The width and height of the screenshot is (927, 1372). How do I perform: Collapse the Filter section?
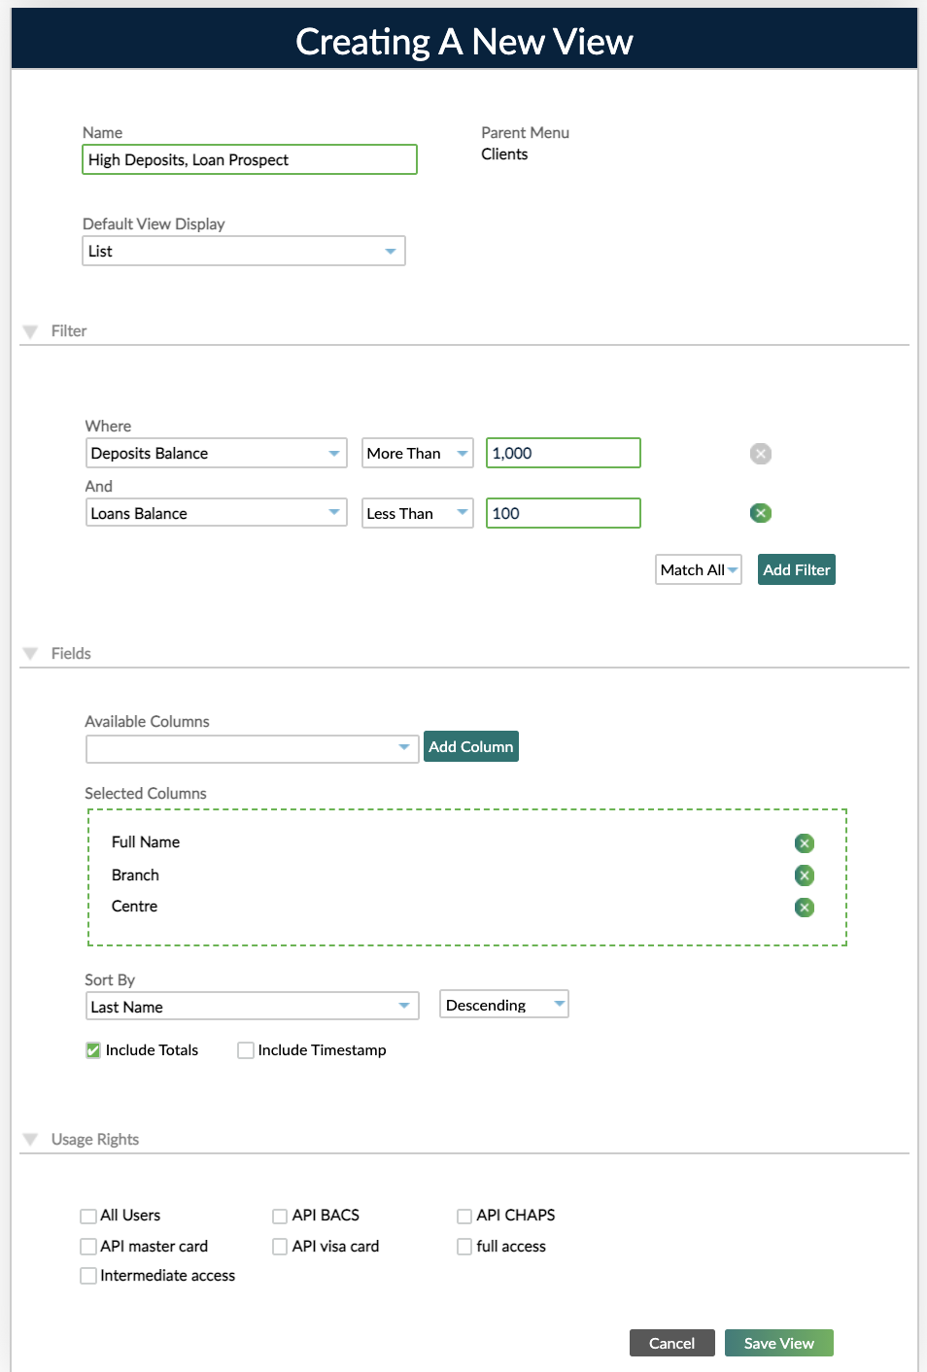(30, 330)
